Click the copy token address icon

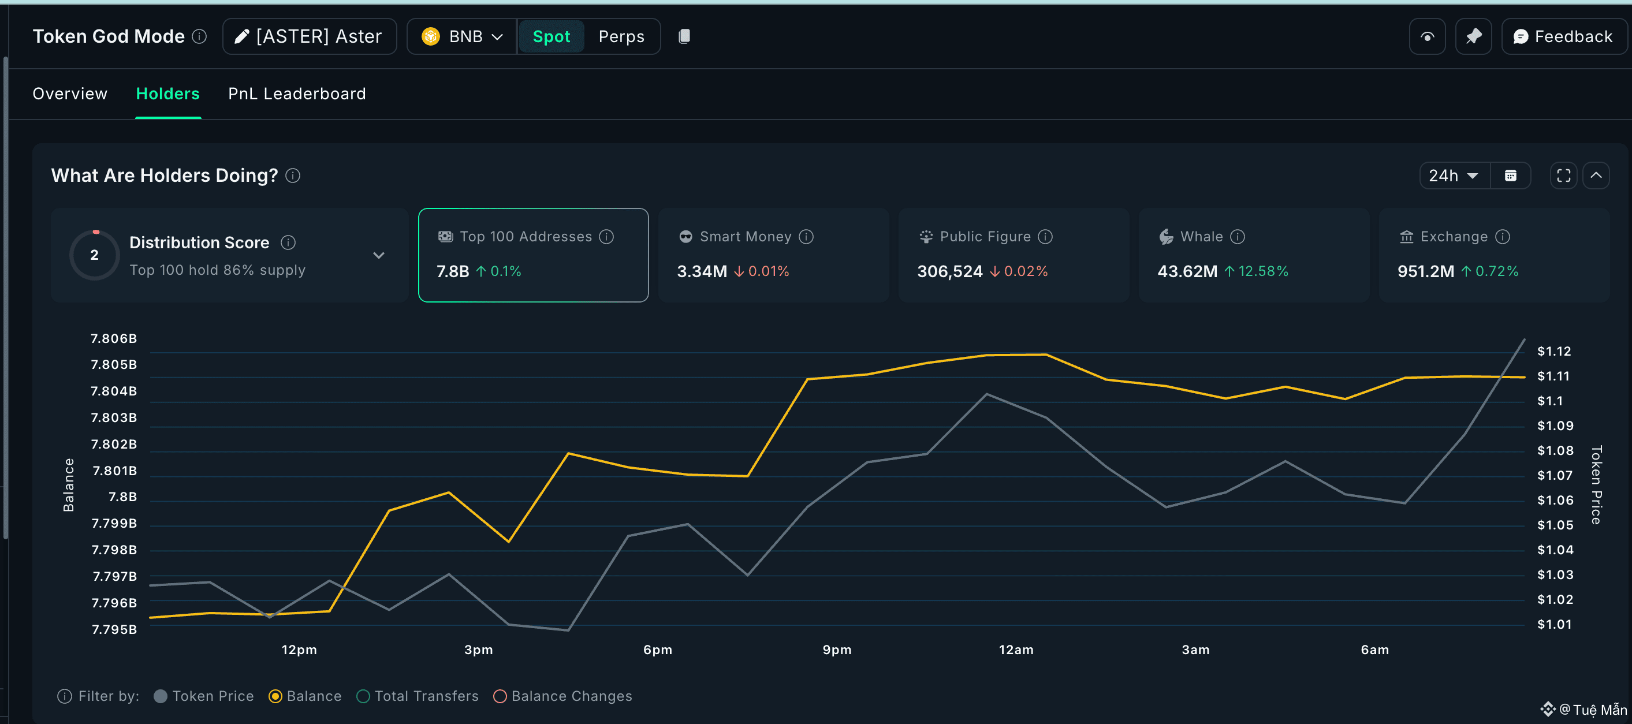pyautogui.click(x=684, y=37)
